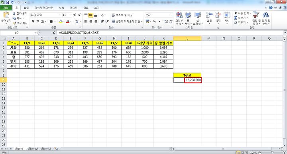
Task: Apply percent style (%)
Action: click(x=155, y=22)
